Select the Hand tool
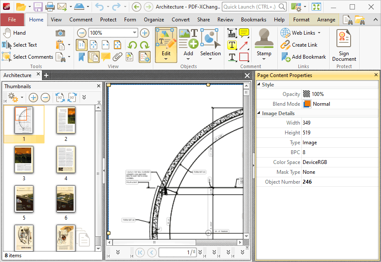 14,33
